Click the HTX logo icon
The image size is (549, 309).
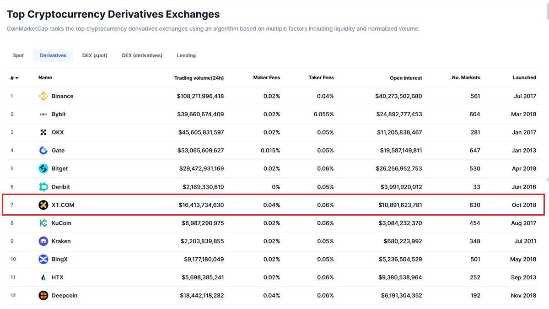click(x=43, y=277)
